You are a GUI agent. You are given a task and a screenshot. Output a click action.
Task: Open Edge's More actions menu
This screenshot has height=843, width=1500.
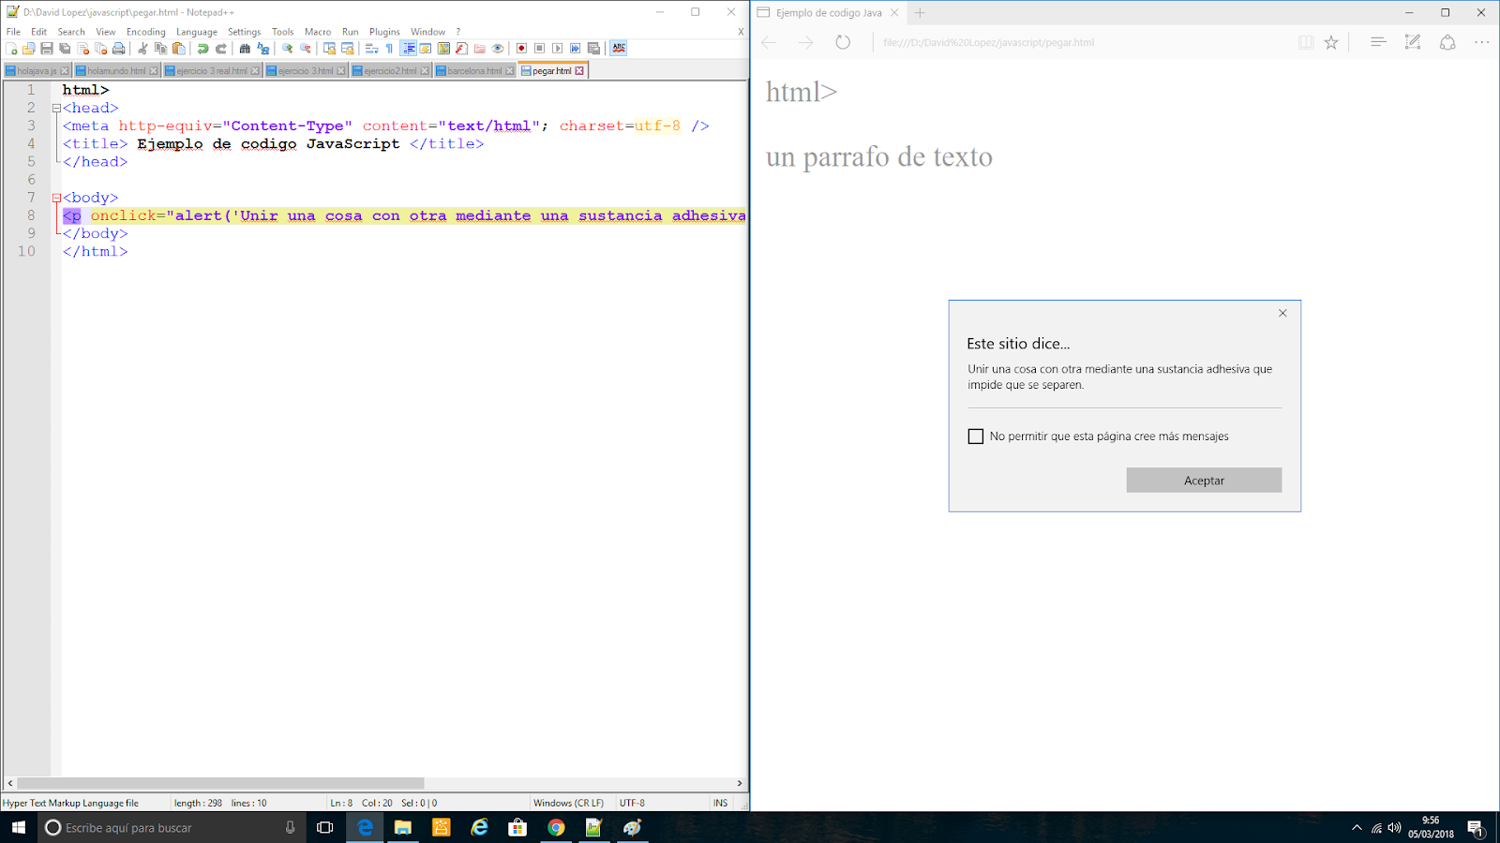(x=1481, y=42)
